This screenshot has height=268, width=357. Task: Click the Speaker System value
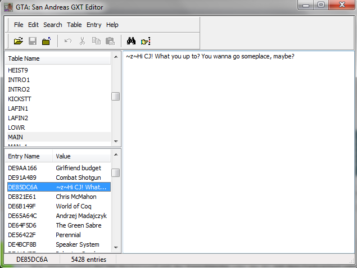(78, 244)
